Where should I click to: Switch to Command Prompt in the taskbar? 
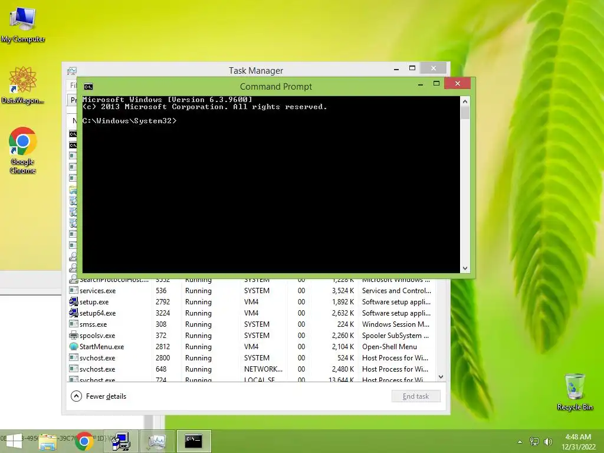193,441
